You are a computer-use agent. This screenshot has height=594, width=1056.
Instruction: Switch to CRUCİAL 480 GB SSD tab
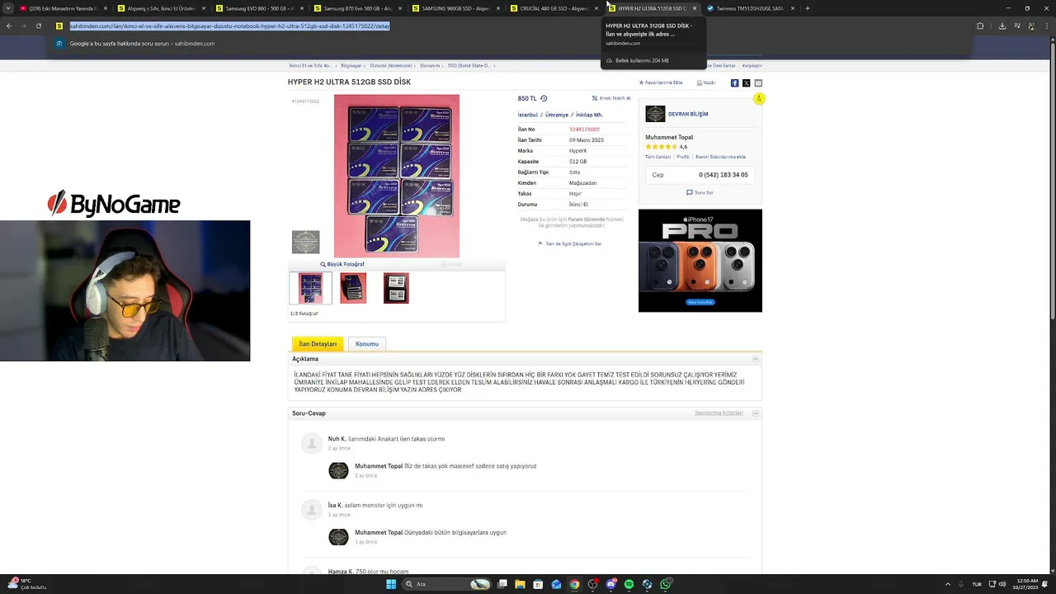pyautogui.click(x=553, y=8)
